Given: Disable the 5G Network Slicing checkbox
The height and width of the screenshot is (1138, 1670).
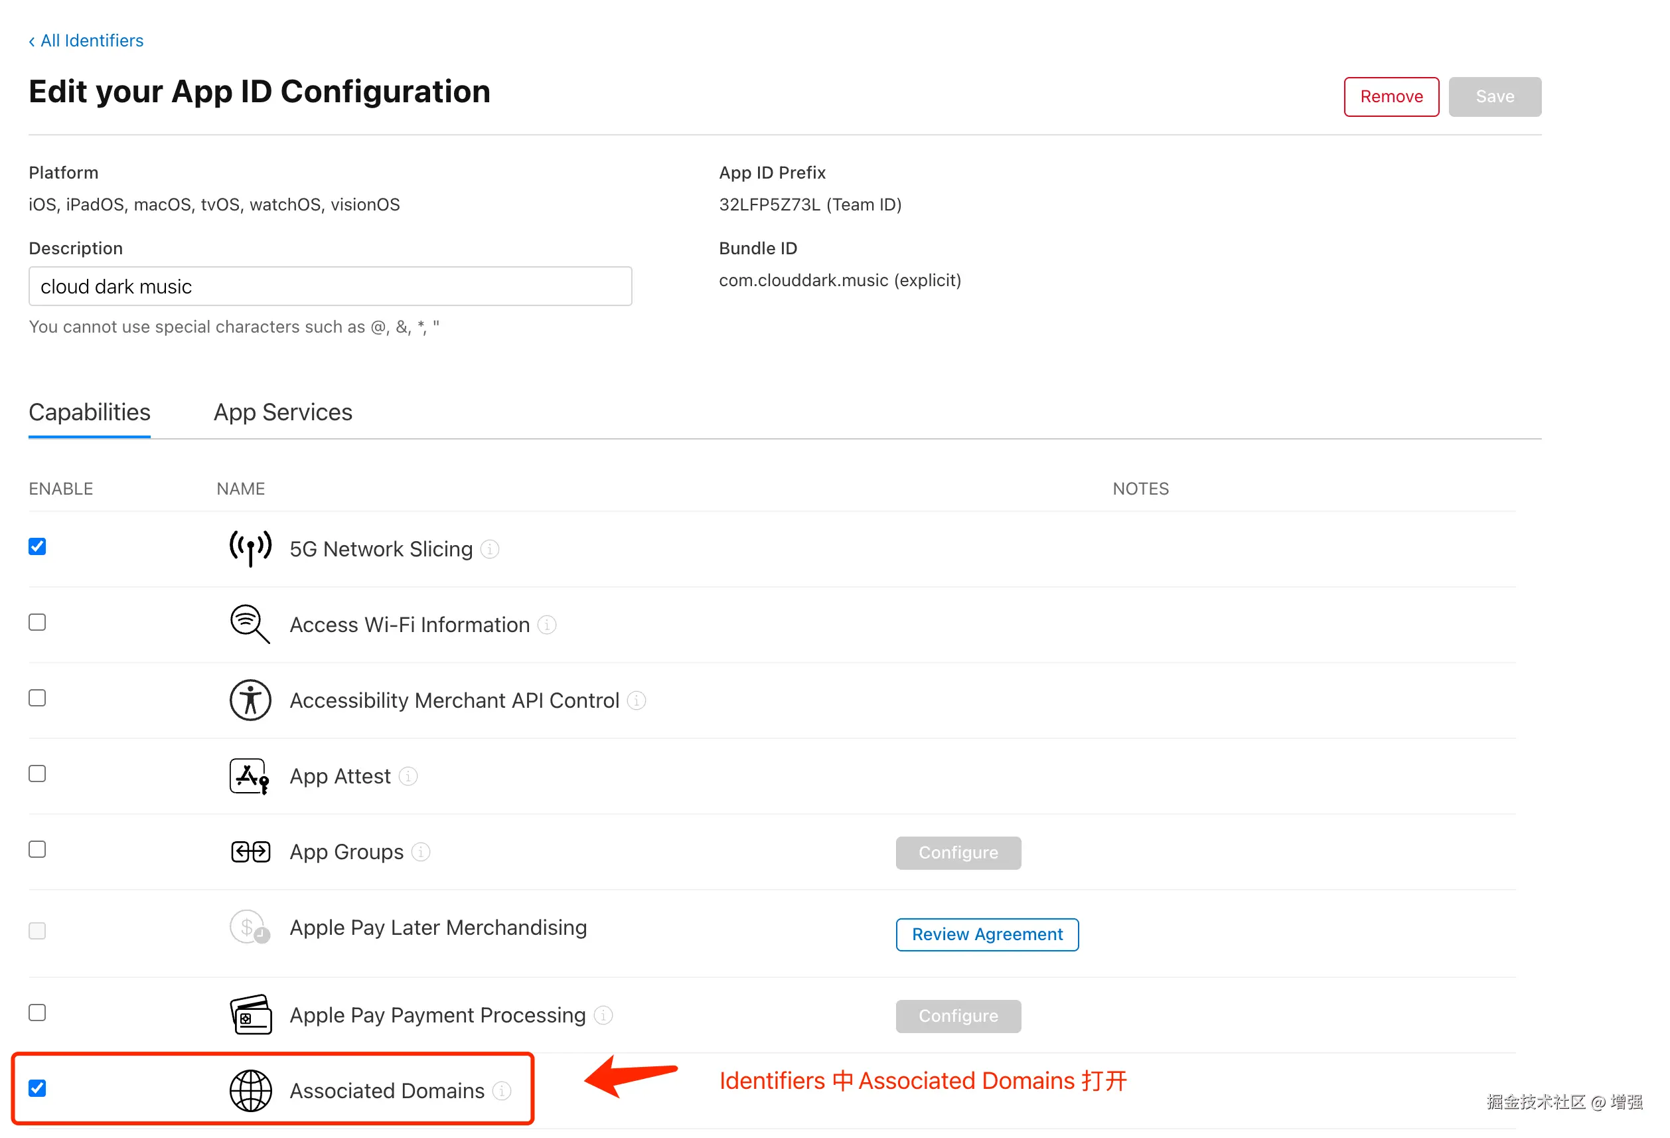Looking at the screenshot, I should (x=37, y=546).
